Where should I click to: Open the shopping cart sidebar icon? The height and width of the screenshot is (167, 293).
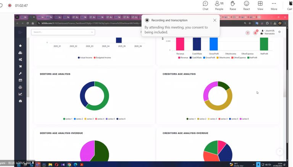pyautogui.click(x=20, y=66)
